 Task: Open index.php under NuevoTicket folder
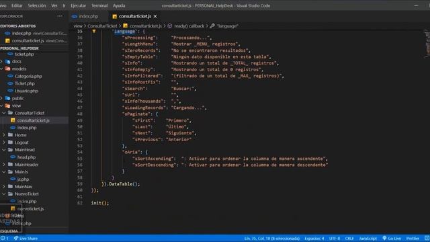tap(27, 202)
